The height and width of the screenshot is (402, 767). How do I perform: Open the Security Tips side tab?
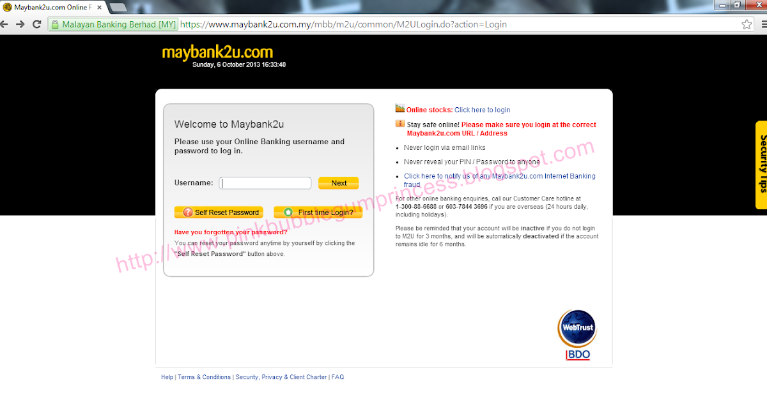click(761, 165)
